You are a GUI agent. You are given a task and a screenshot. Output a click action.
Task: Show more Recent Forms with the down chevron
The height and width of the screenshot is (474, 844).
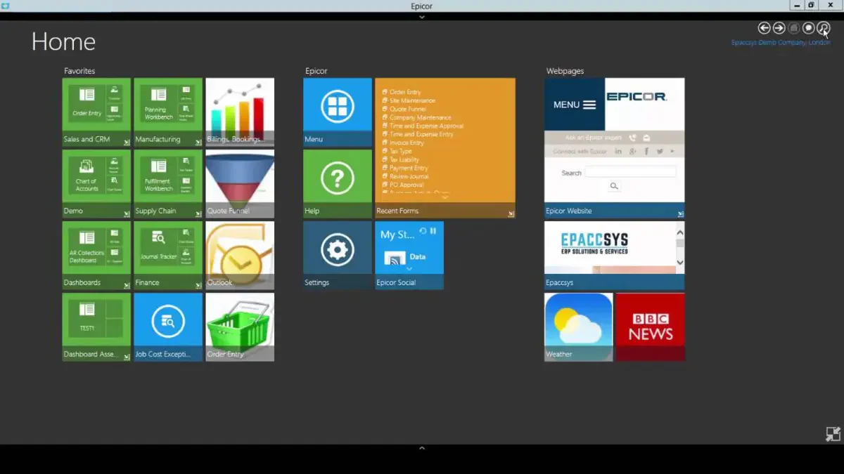(x=445, y=197)
